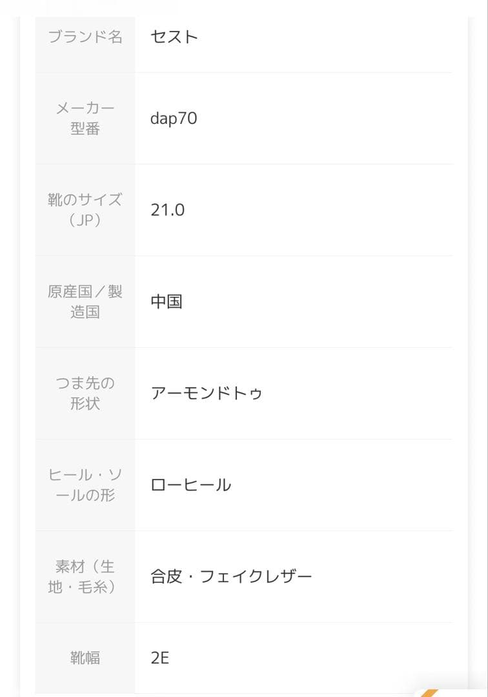The image size is (488, 697).
Task: Select the material 合皮・フェイクレザー
Action: [231, 576]
